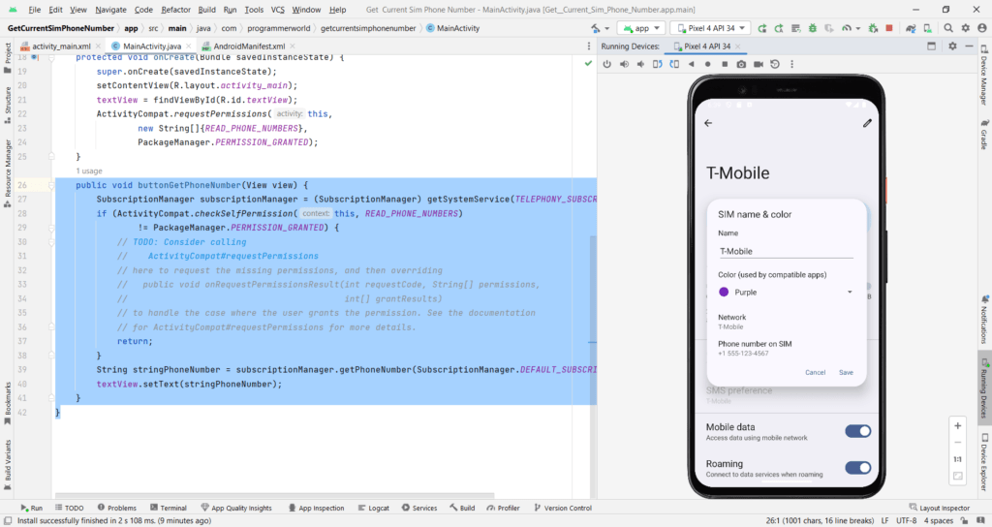Click the purple color circle swatch
The image size is (992, 527).
tap(724, 293)
